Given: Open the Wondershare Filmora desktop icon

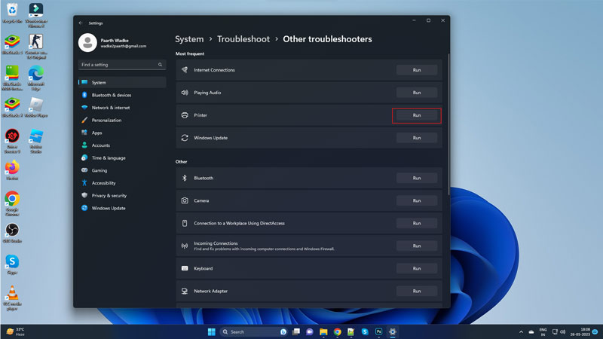Looking at the screenshot, I should [x=36, y=14].
